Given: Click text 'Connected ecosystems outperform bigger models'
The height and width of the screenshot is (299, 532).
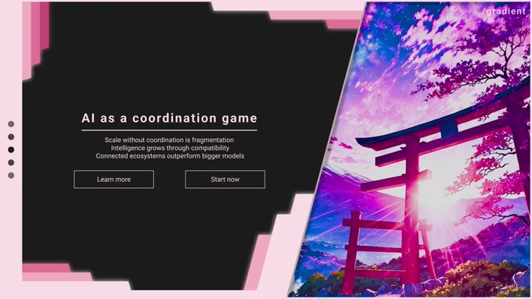Looking at the screenshot, I should pos(170,156).
